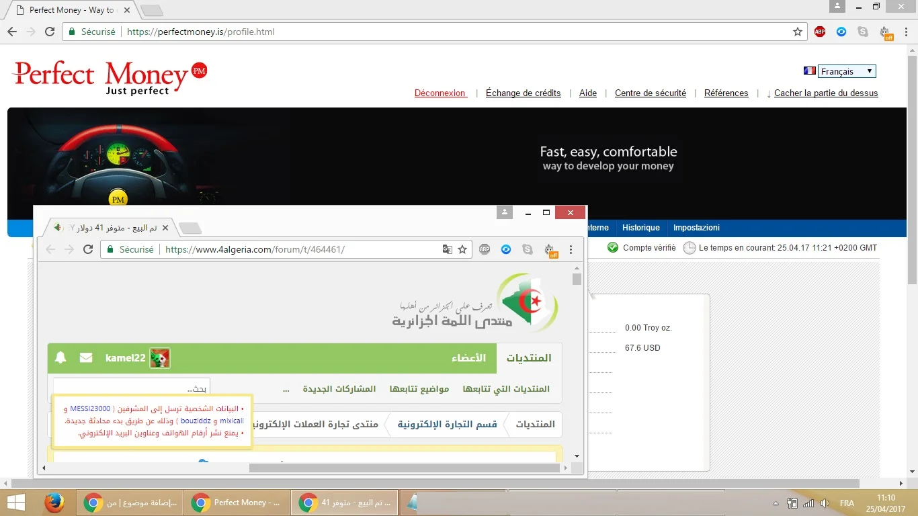This screenshot has width=918, height=516.
Task: Open the Historique tab on Perfect Money
Action: (x=640, y=228)
